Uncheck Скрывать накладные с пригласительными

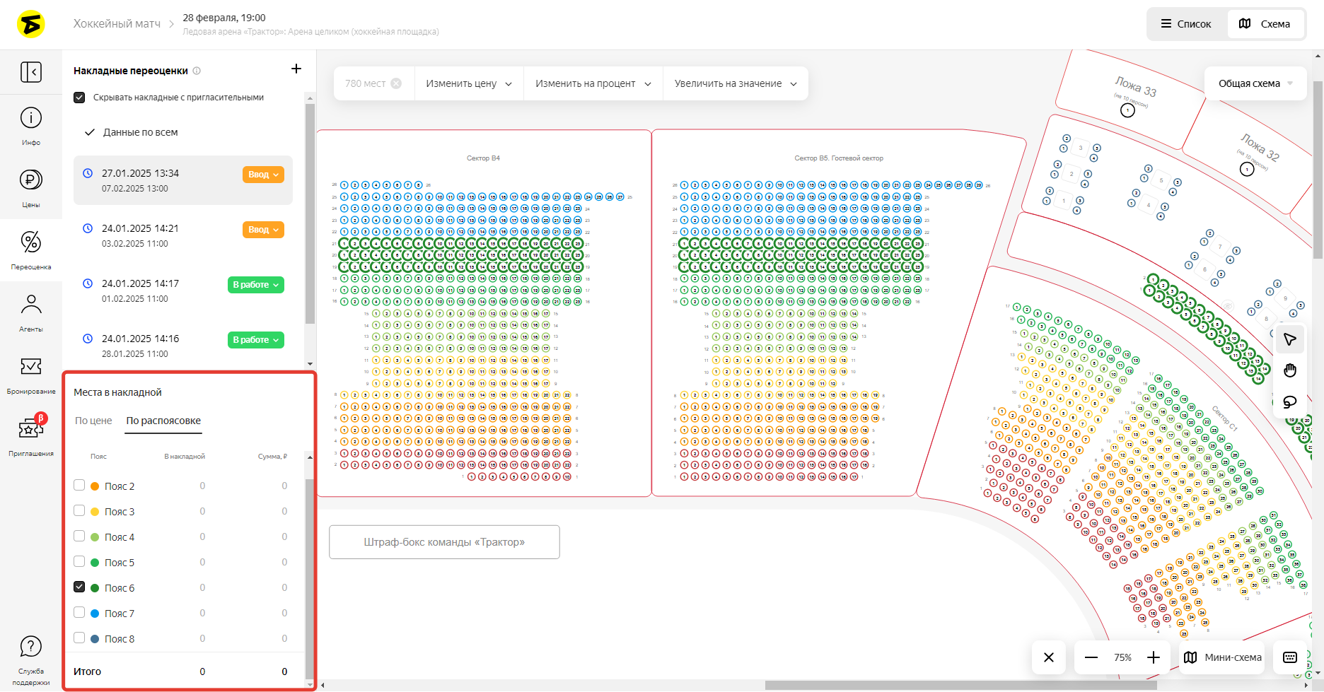(80, 98)
